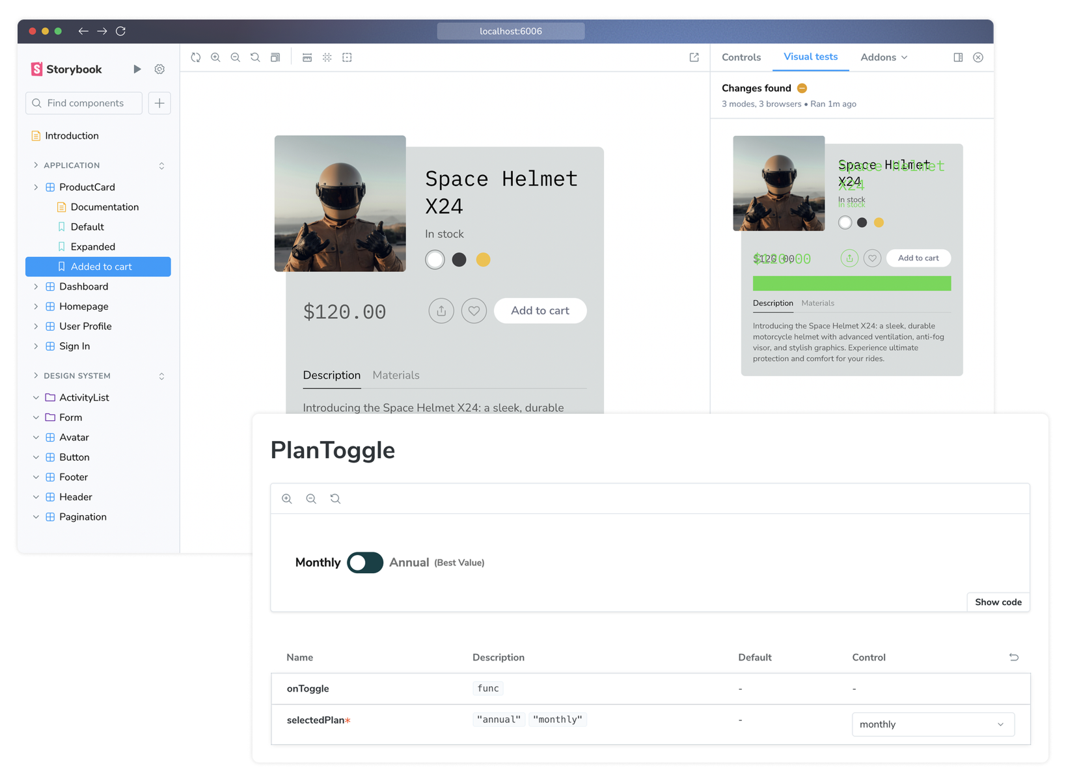Close the addon panel
This screenshot has width=1066, height=782.
pyautogui.click(x=978, y=57)
